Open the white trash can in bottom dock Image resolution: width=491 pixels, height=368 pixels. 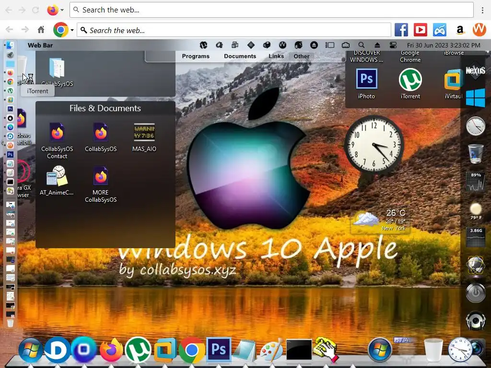point(433,350)
